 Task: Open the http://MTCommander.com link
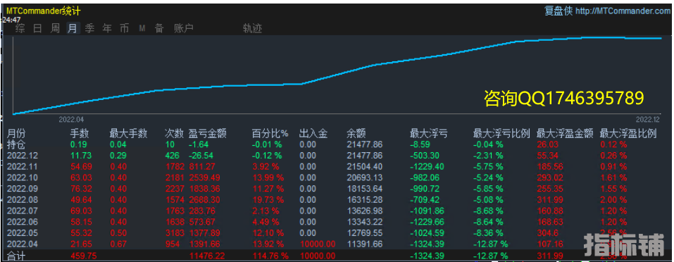tap(623, 11)
